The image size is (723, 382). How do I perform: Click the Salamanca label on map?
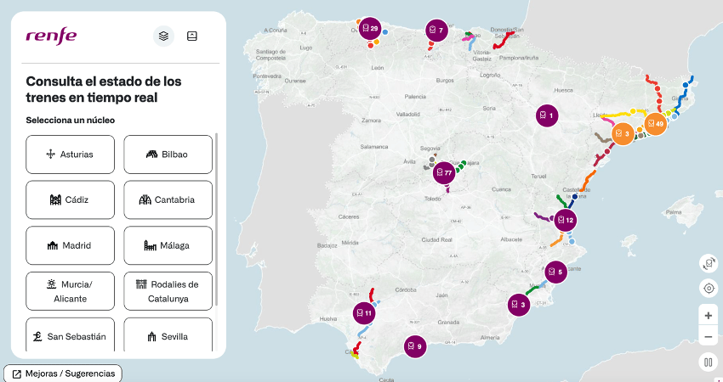click(374, 147)
